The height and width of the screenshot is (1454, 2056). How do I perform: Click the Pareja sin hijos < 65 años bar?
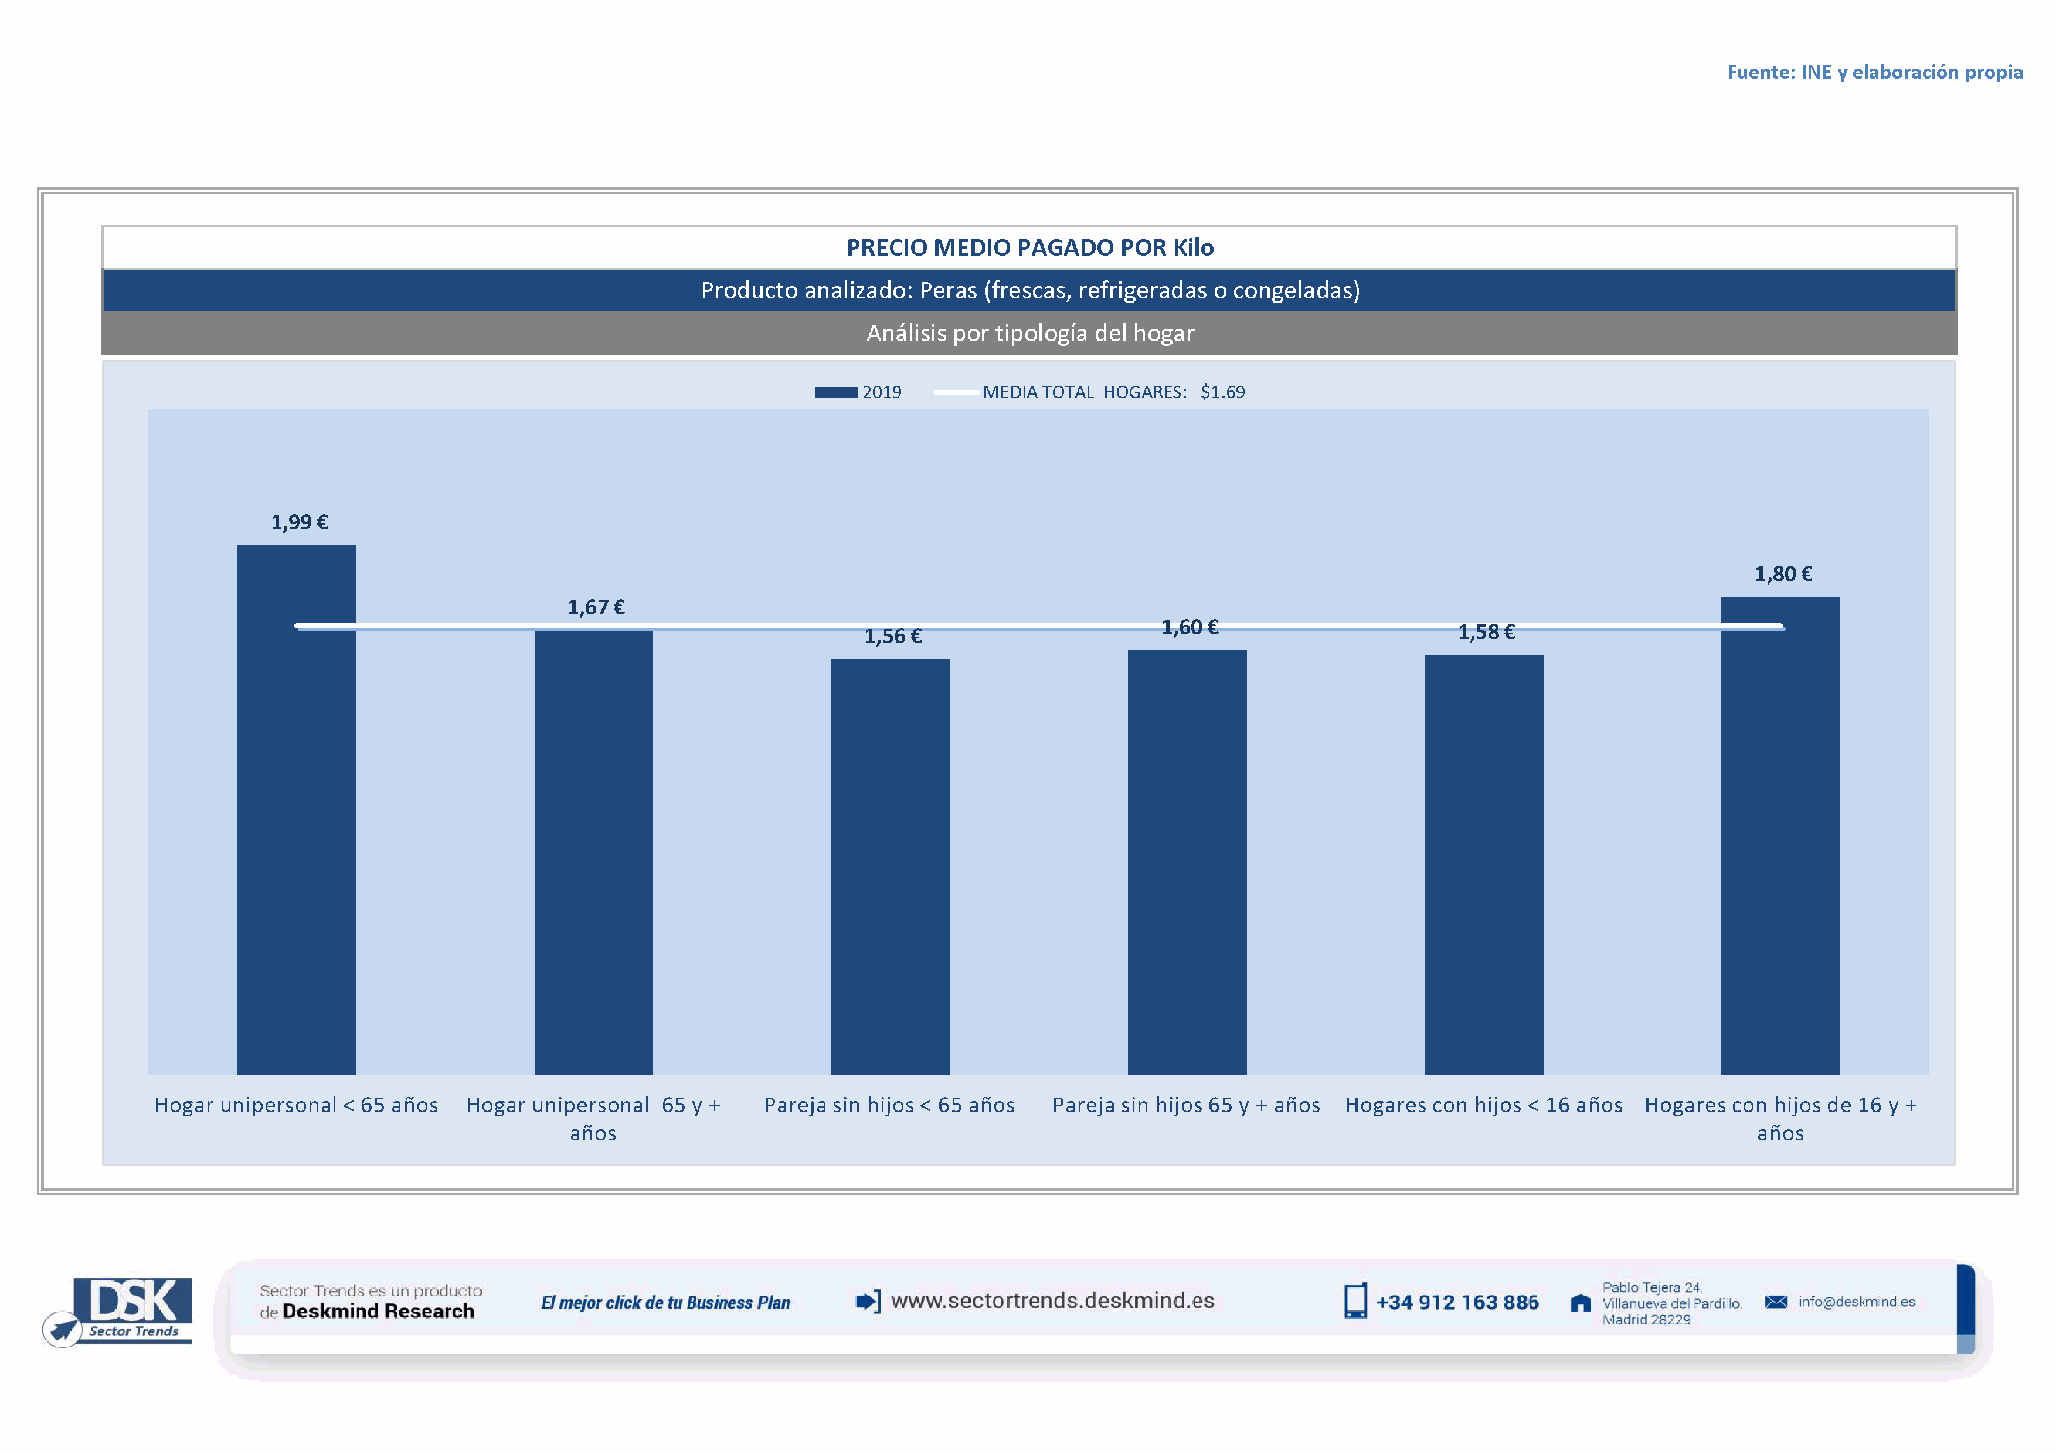890,868
